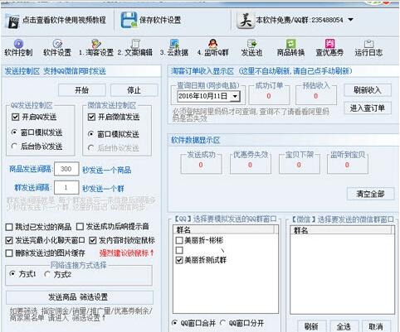
Task: Click 预估收入 value box
Action: (316, 96)
